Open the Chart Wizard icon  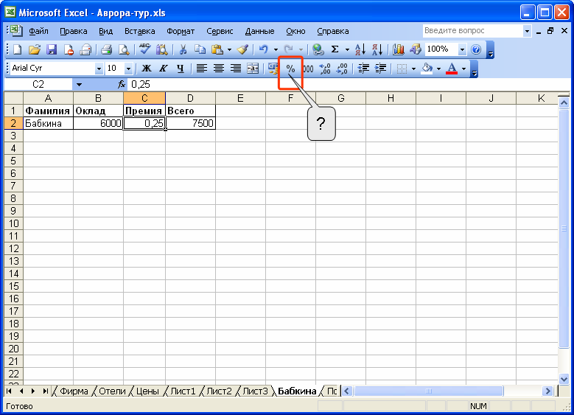(398, 49)
